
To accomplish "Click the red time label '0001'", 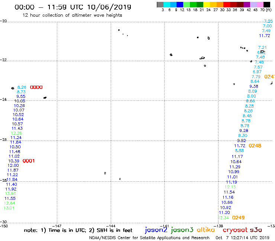I will coord(29,161).
